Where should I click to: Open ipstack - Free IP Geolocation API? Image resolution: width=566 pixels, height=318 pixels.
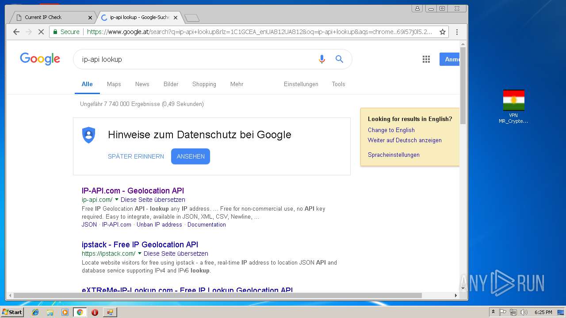point(140,245)
